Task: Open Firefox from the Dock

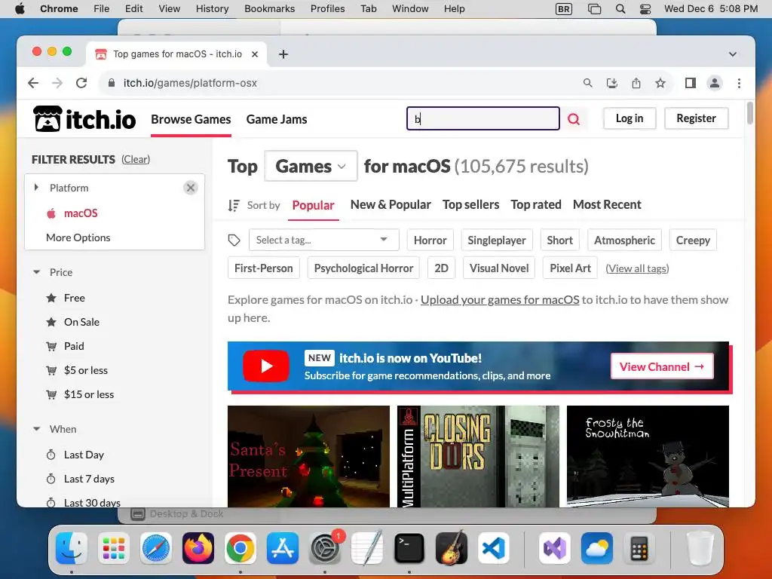Action: click(x=198, y=548)
